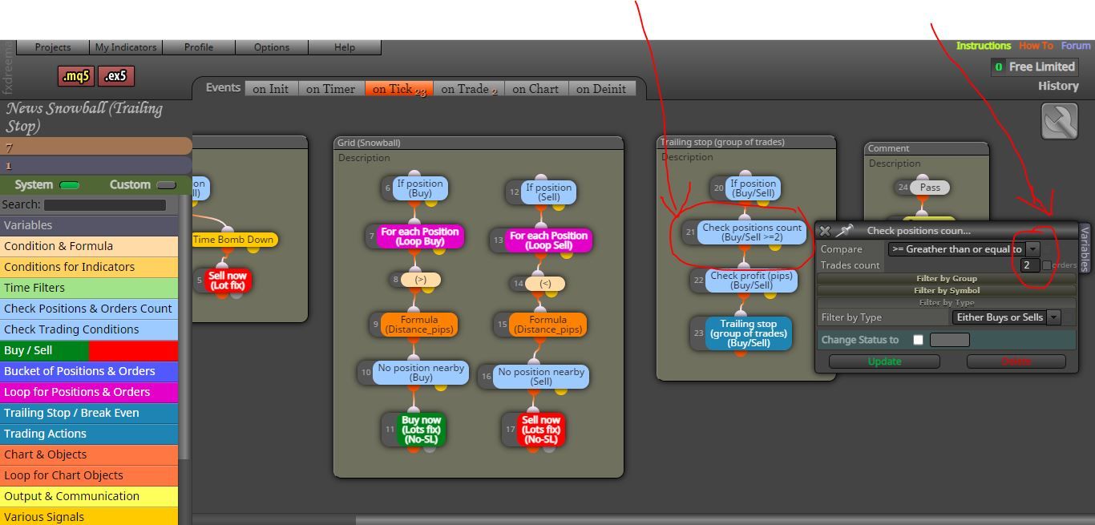Open the Variables side tab
The height and width of the screenshot is (525, 1095).
coord(1085,248)
